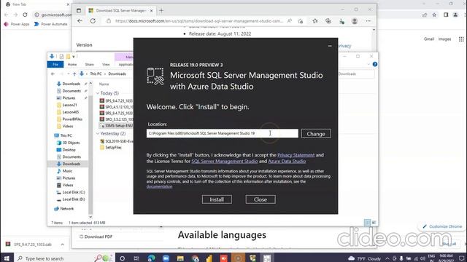Expand SPS_9.4.7.25_1033.cab download options chevron

62,245
